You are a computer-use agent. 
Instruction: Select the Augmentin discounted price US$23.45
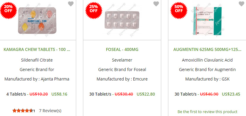click(x=231, y=94)
